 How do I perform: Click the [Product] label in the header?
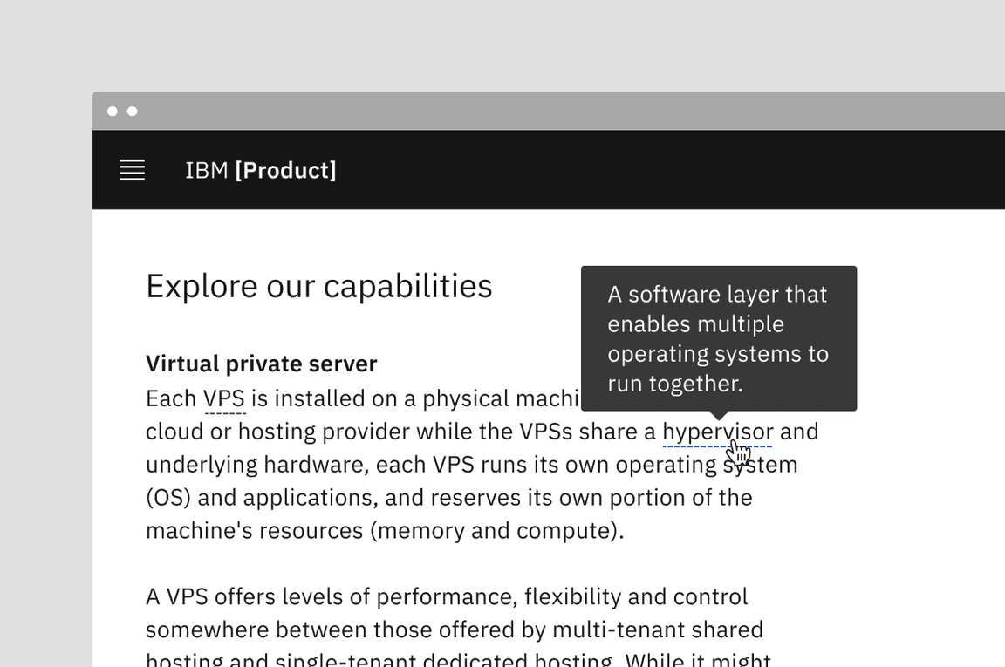coord(285,170)
